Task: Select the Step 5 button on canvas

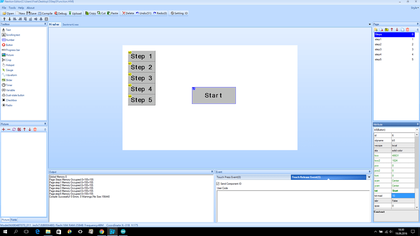Action: click(142, 100)
